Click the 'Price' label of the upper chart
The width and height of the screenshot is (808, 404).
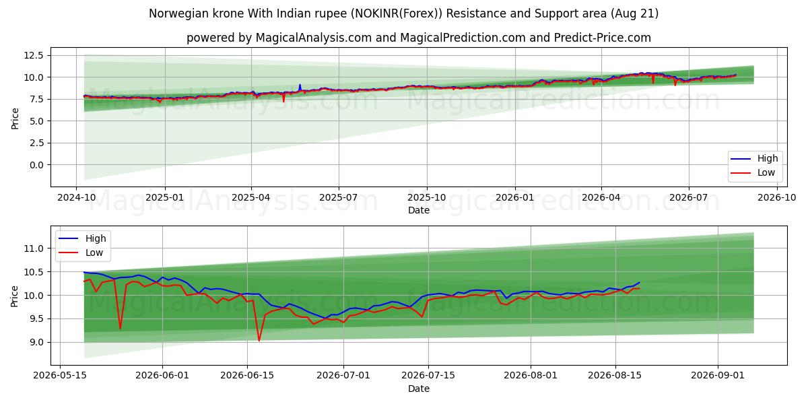click(x=15, y=118)
